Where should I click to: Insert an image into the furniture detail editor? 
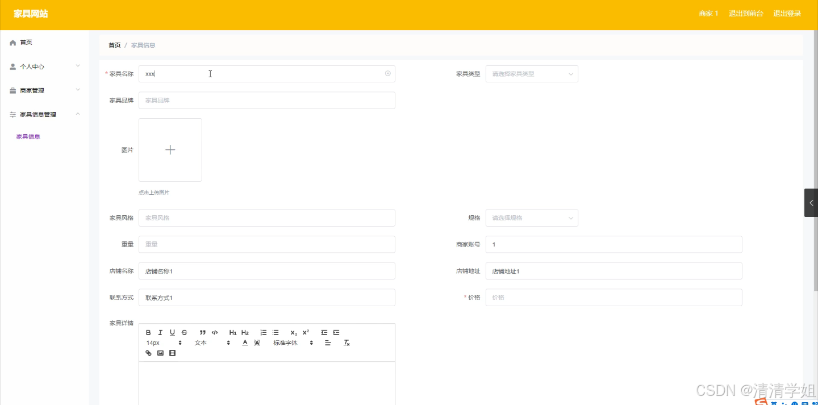coord(160,353)
